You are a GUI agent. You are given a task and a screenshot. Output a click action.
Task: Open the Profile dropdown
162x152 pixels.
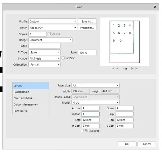(x=53, y=21)
